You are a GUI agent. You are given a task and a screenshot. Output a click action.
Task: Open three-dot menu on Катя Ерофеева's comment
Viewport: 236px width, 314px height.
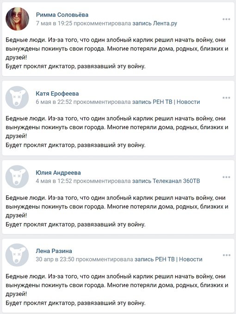point(226,98)
